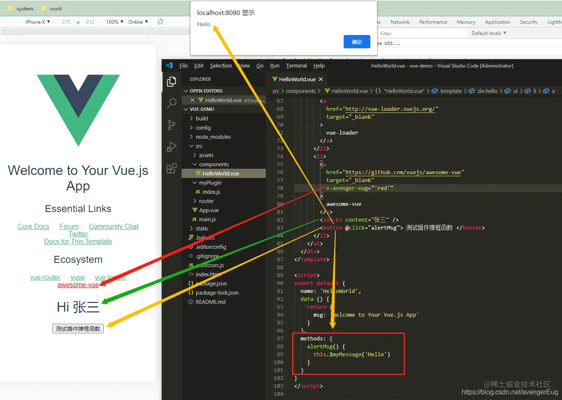Viewport: 562px width, 400px height.
Task: Open the Online throttling dropdown
Action: 138,22
